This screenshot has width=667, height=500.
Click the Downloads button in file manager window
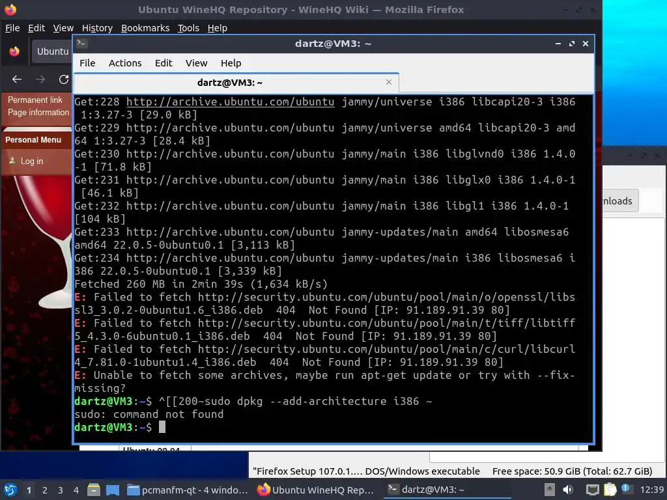pyautogui.click(x=620, y=201)
